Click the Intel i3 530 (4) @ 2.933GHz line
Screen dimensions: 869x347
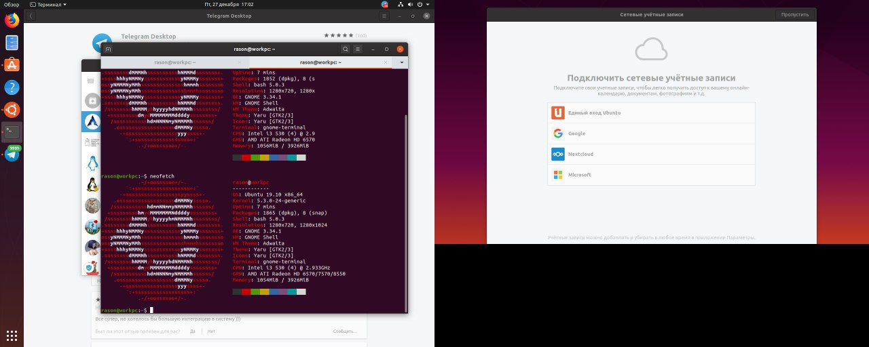(280, 268)
